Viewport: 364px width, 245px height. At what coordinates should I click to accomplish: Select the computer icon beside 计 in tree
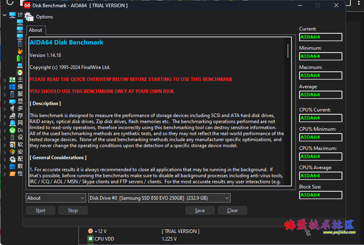click(12, 15)
